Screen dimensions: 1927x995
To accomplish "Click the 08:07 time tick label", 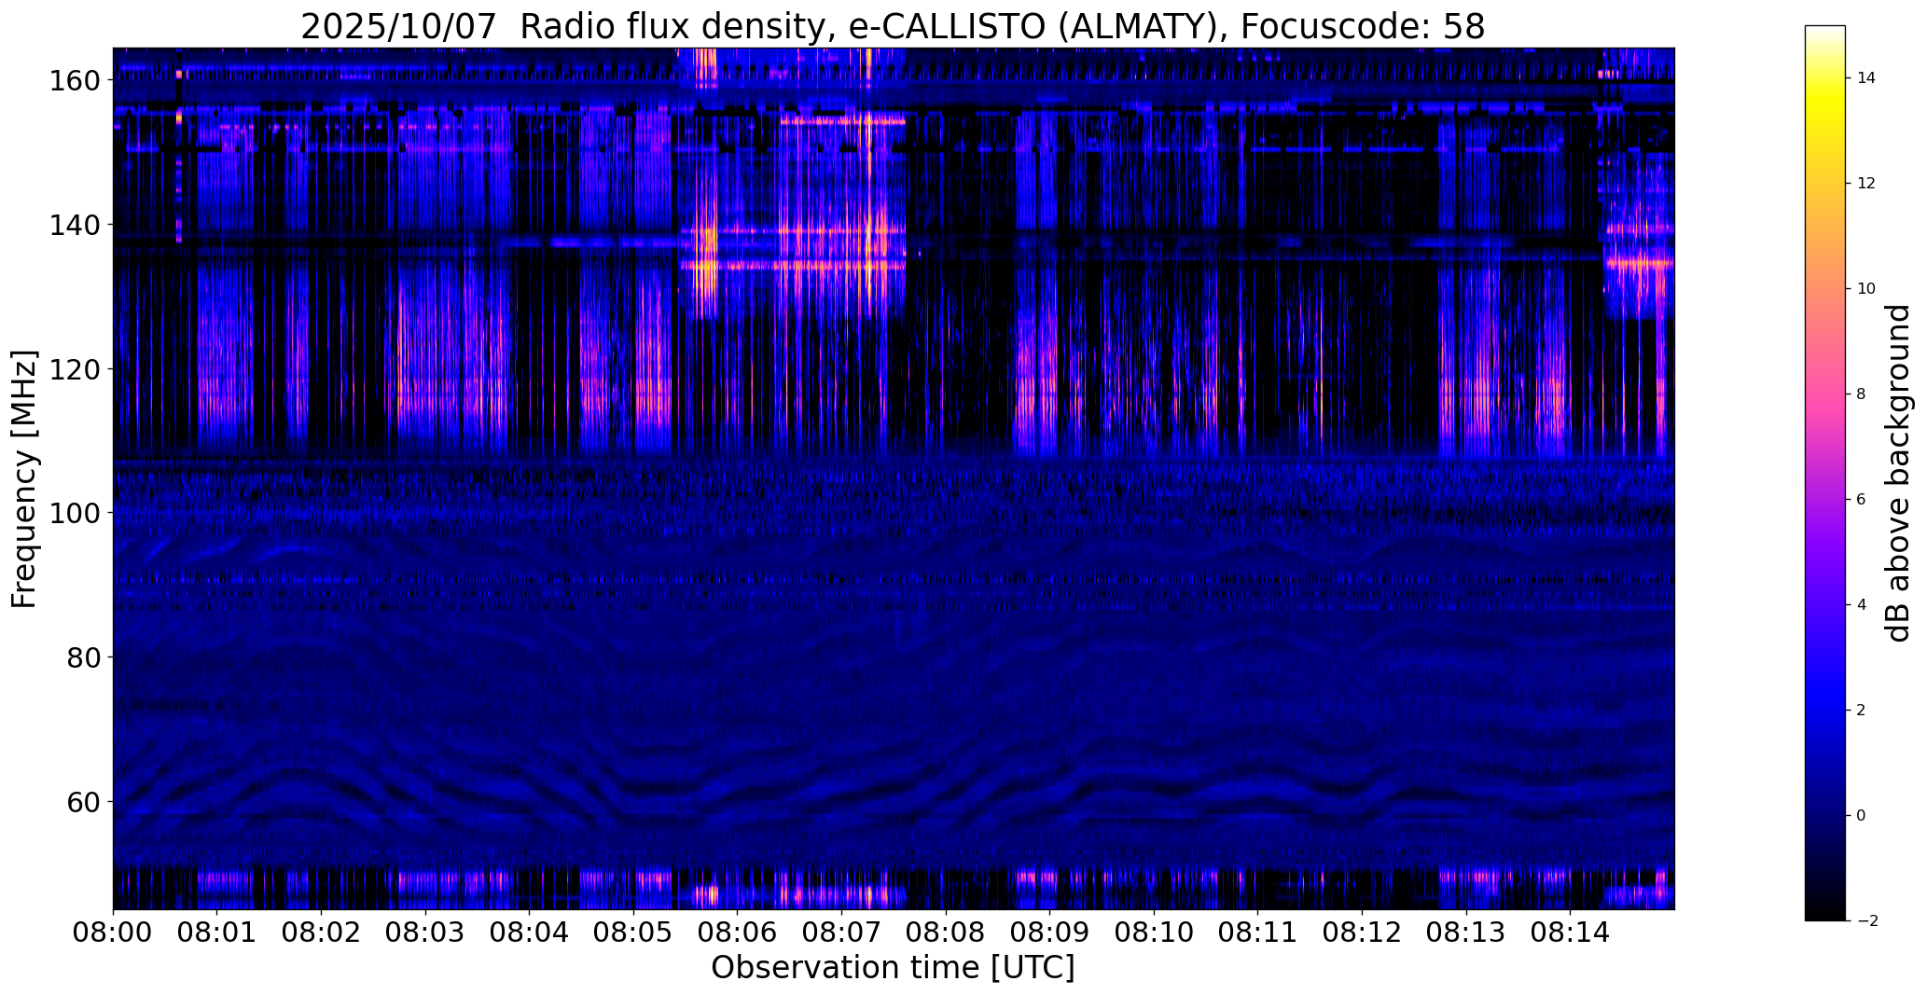I will (841, 933).
